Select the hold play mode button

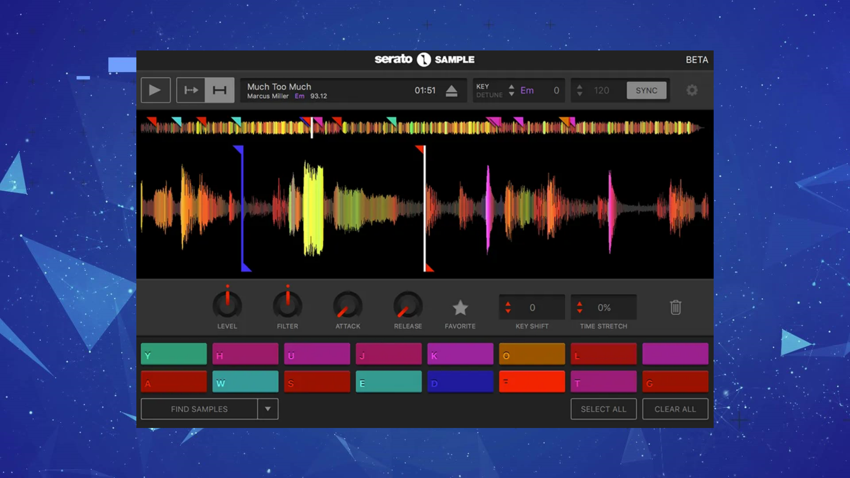point(220,90)
